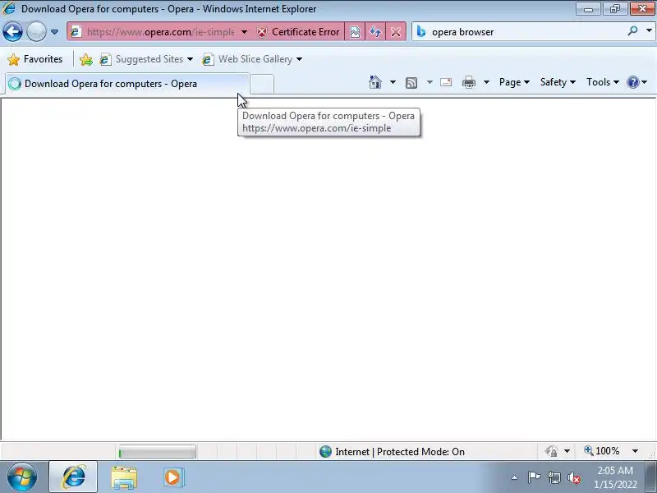Go back using the Back arrow button
The image size is (657, 493).
(x=12, y=31)
